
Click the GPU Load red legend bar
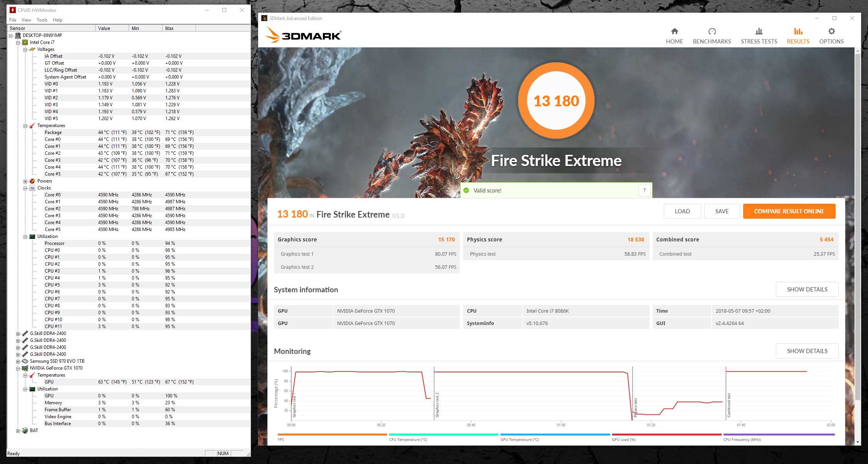click(667, 434)
